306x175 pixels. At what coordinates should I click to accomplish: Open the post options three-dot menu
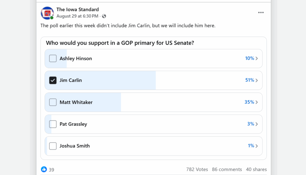261,13
